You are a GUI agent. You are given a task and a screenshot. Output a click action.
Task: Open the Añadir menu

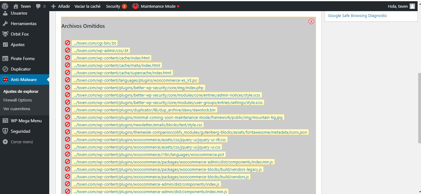coord(60,6)
